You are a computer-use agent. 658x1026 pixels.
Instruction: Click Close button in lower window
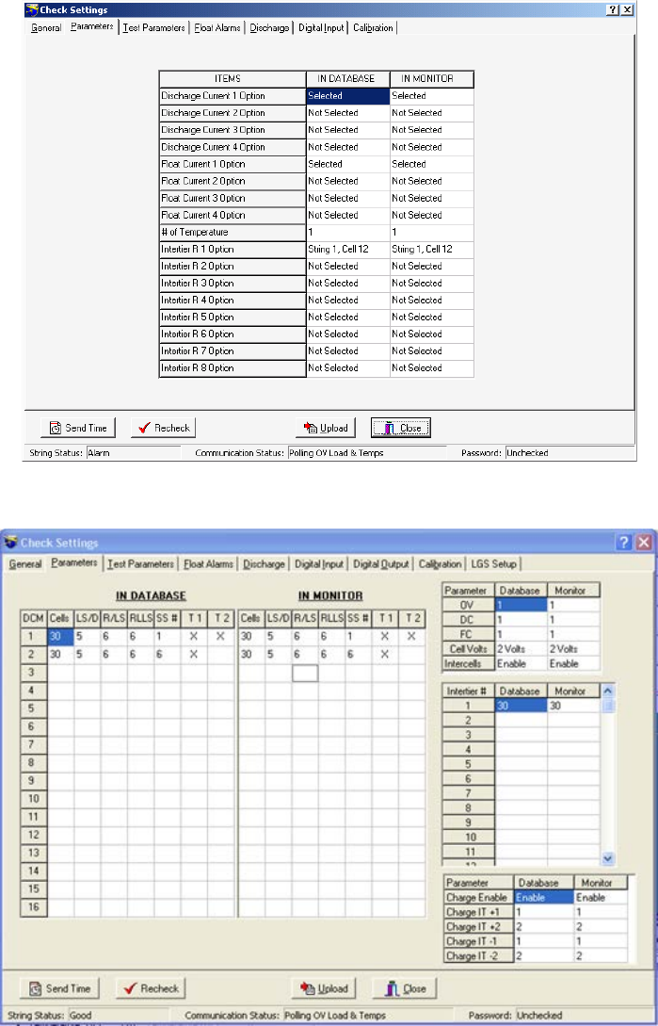click(x=404, y=988)
